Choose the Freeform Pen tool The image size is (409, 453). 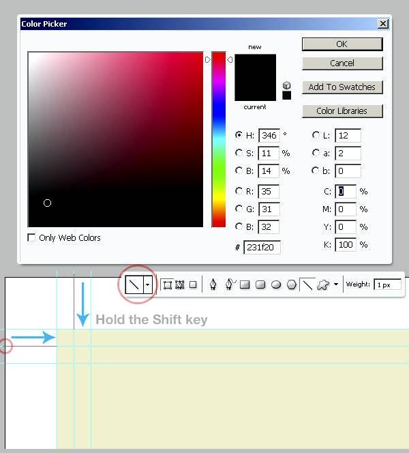[x=230, y=284]
